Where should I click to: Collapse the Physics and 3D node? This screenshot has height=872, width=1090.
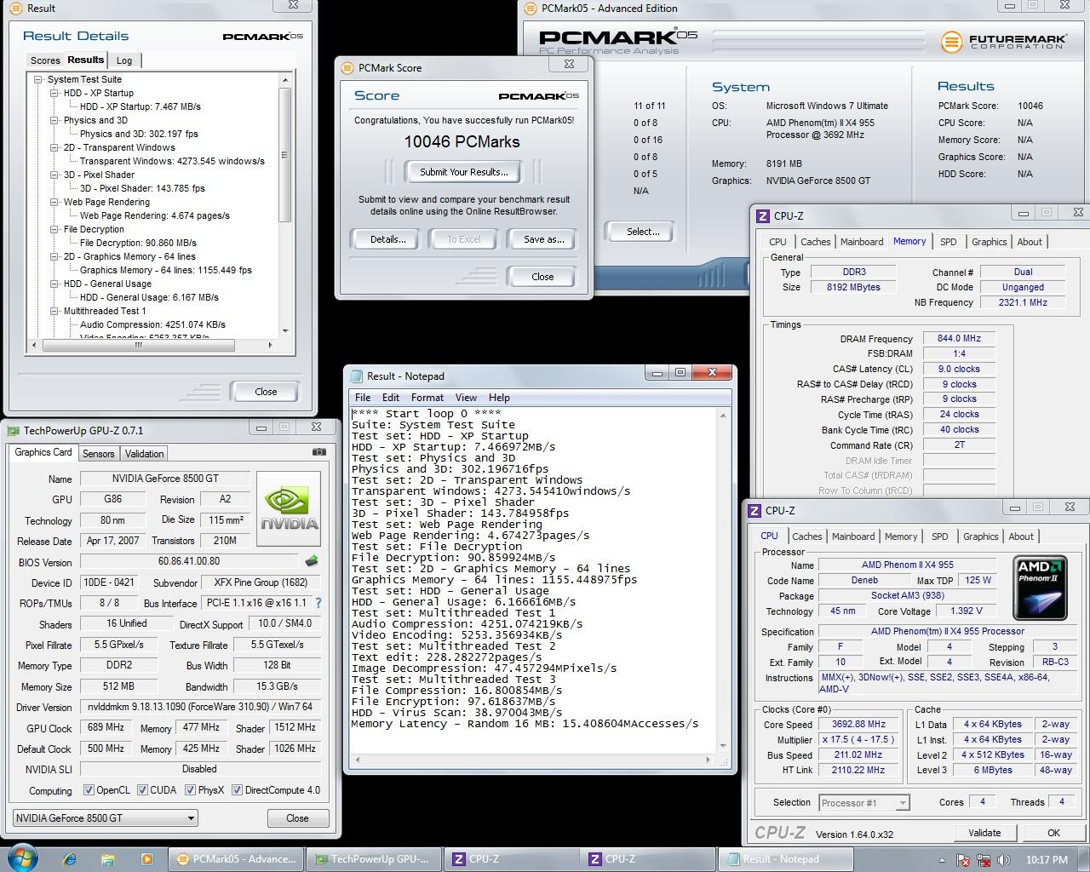tap(54, 120)
